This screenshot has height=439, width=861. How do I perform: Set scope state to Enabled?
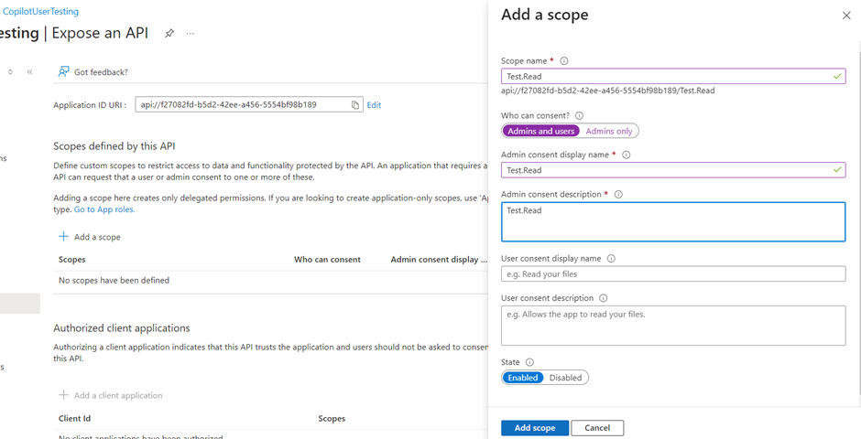point(523,378)
